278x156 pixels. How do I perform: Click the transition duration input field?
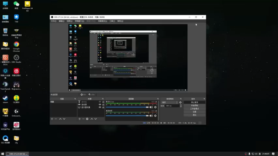[x=172, y=106]
